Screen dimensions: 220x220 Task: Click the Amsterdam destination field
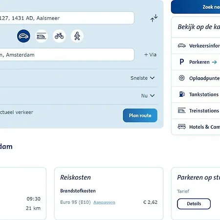click(67, 55)
